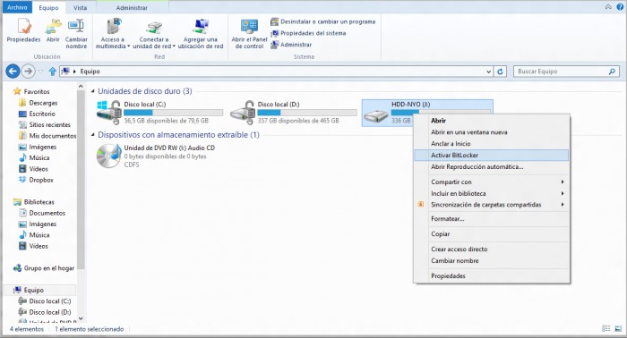Choose Propiedades in context menu
The image size is (627, 338).
tap(492, 276)
